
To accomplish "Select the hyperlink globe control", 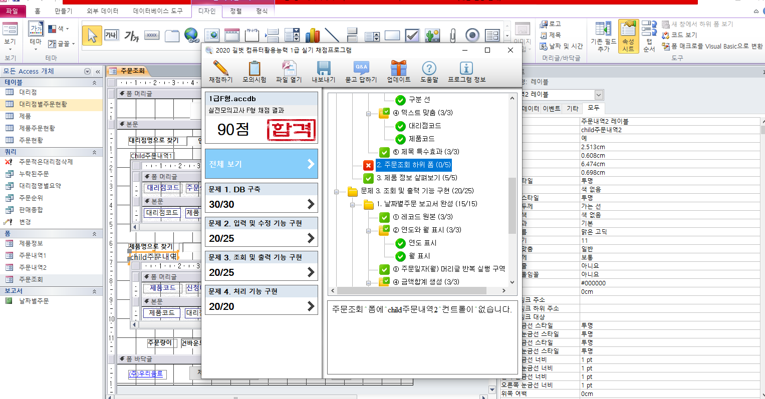I will point(191,35).
